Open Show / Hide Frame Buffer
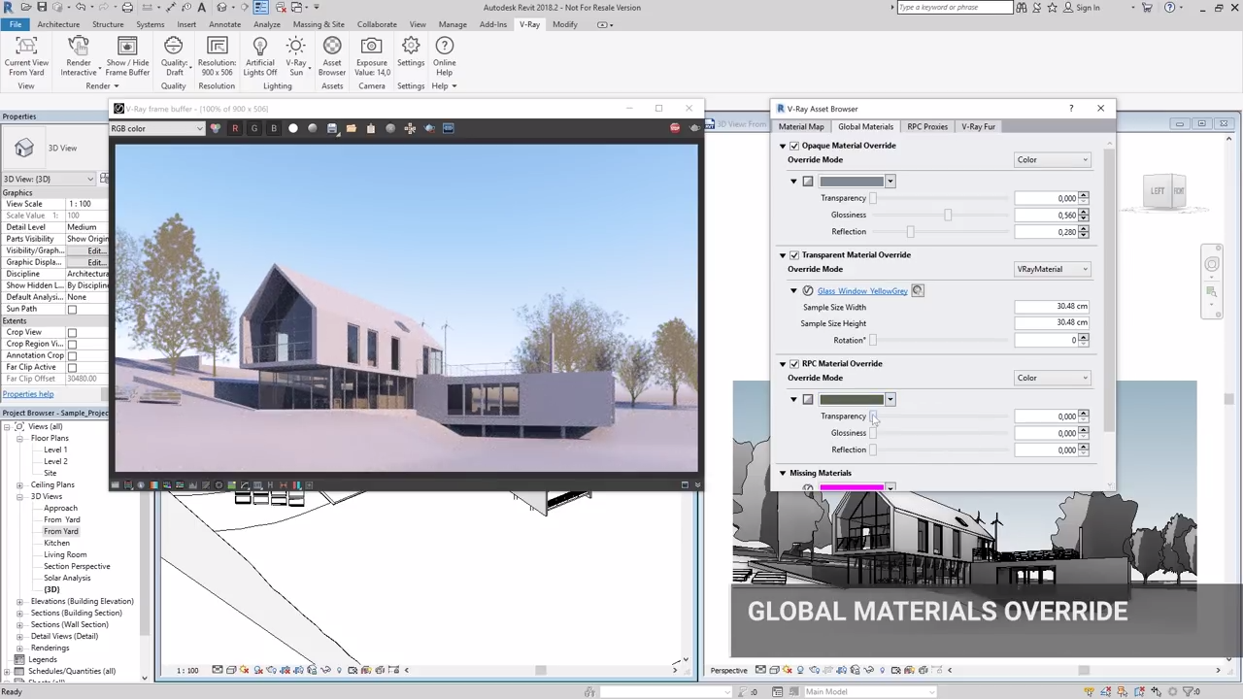 click(x=127, y=47)
